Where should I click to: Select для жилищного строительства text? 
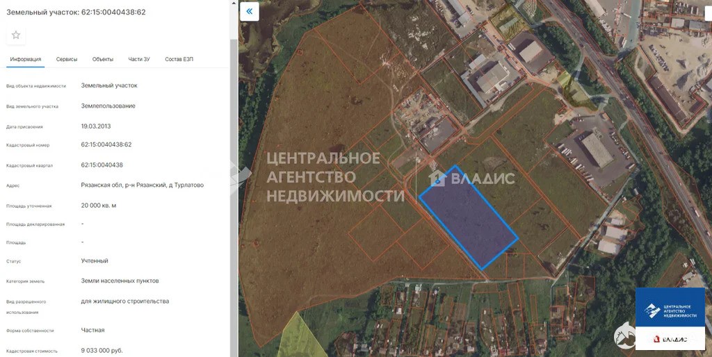click(125, 301)
